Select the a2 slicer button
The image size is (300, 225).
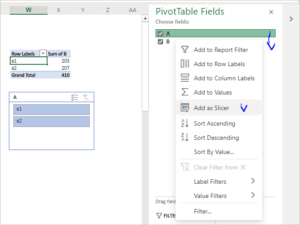[x=52, y=121]
